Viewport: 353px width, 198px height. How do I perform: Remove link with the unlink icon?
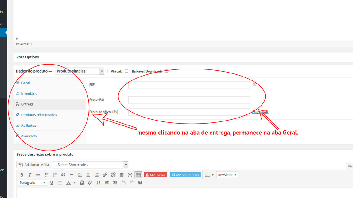(x=113, y=175)
